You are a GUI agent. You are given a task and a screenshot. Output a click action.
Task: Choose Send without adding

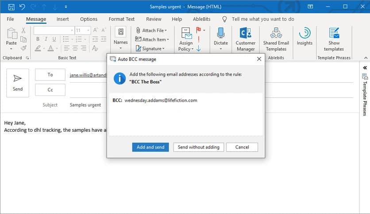coord(198,147)
